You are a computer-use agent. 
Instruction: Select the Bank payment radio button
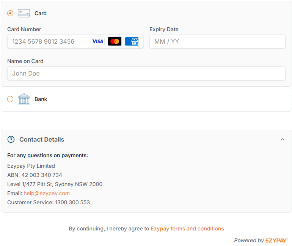tap(10, 99)
